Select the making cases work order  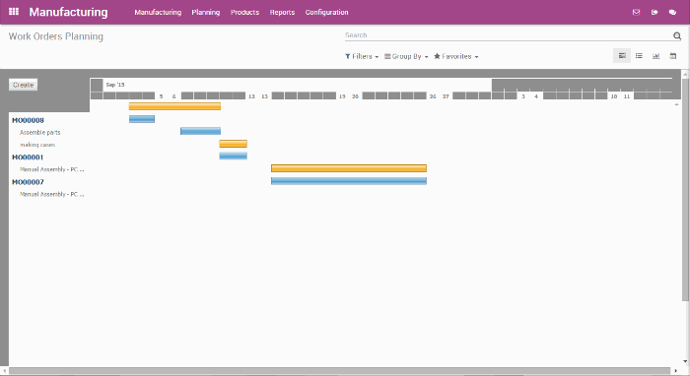point(37,145)
